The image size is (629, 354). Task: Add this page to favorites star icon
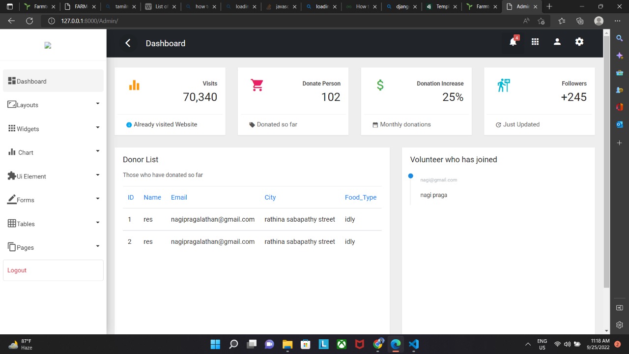[541, 21]
